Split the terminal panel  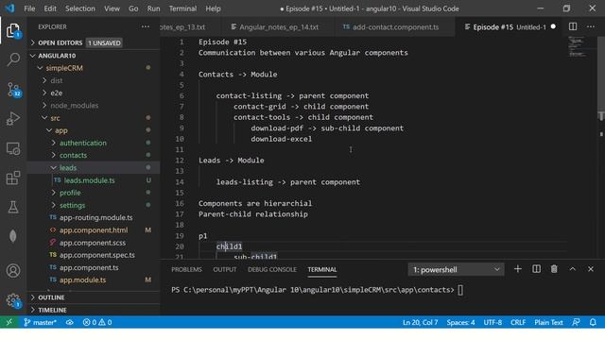point(536,269)
